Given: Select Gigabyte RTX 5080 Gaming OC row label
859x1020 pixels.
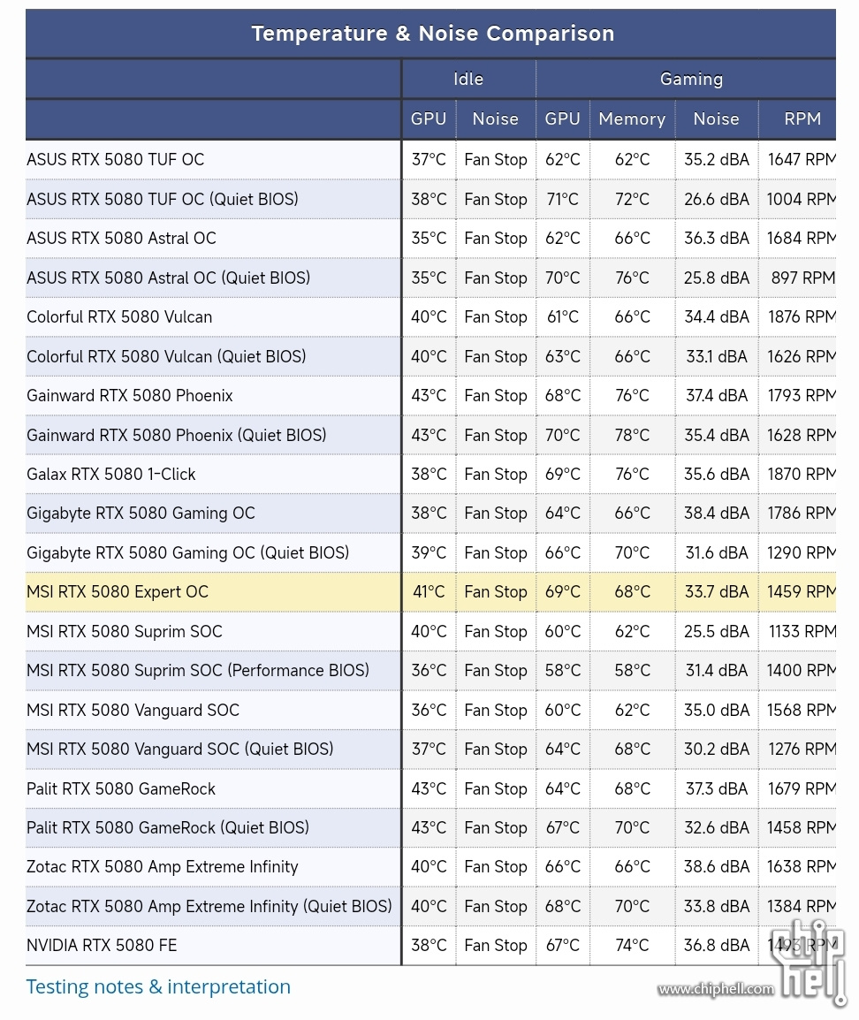Looking at the screenshot, I should tap(141, 514).
